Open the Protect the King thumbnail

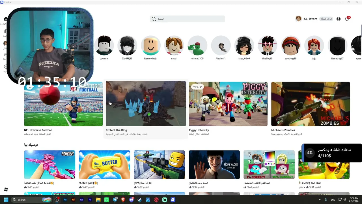coord(146,104)
